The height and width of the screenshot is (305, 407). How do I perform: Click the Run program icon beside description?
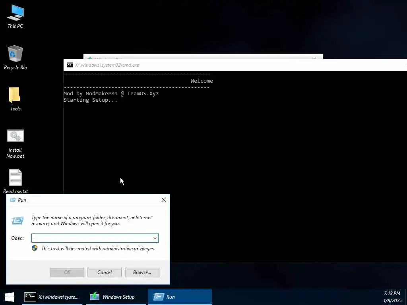tap(17, 220)
